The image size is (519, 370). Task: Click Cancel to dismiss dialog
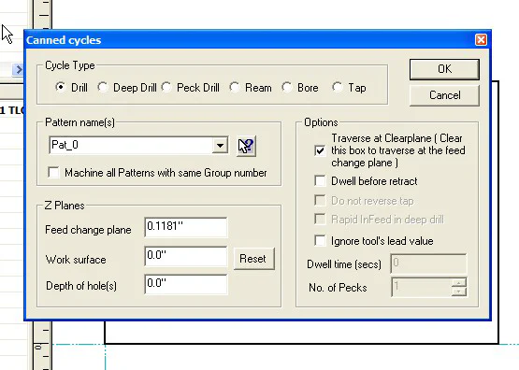pos(444,95)
